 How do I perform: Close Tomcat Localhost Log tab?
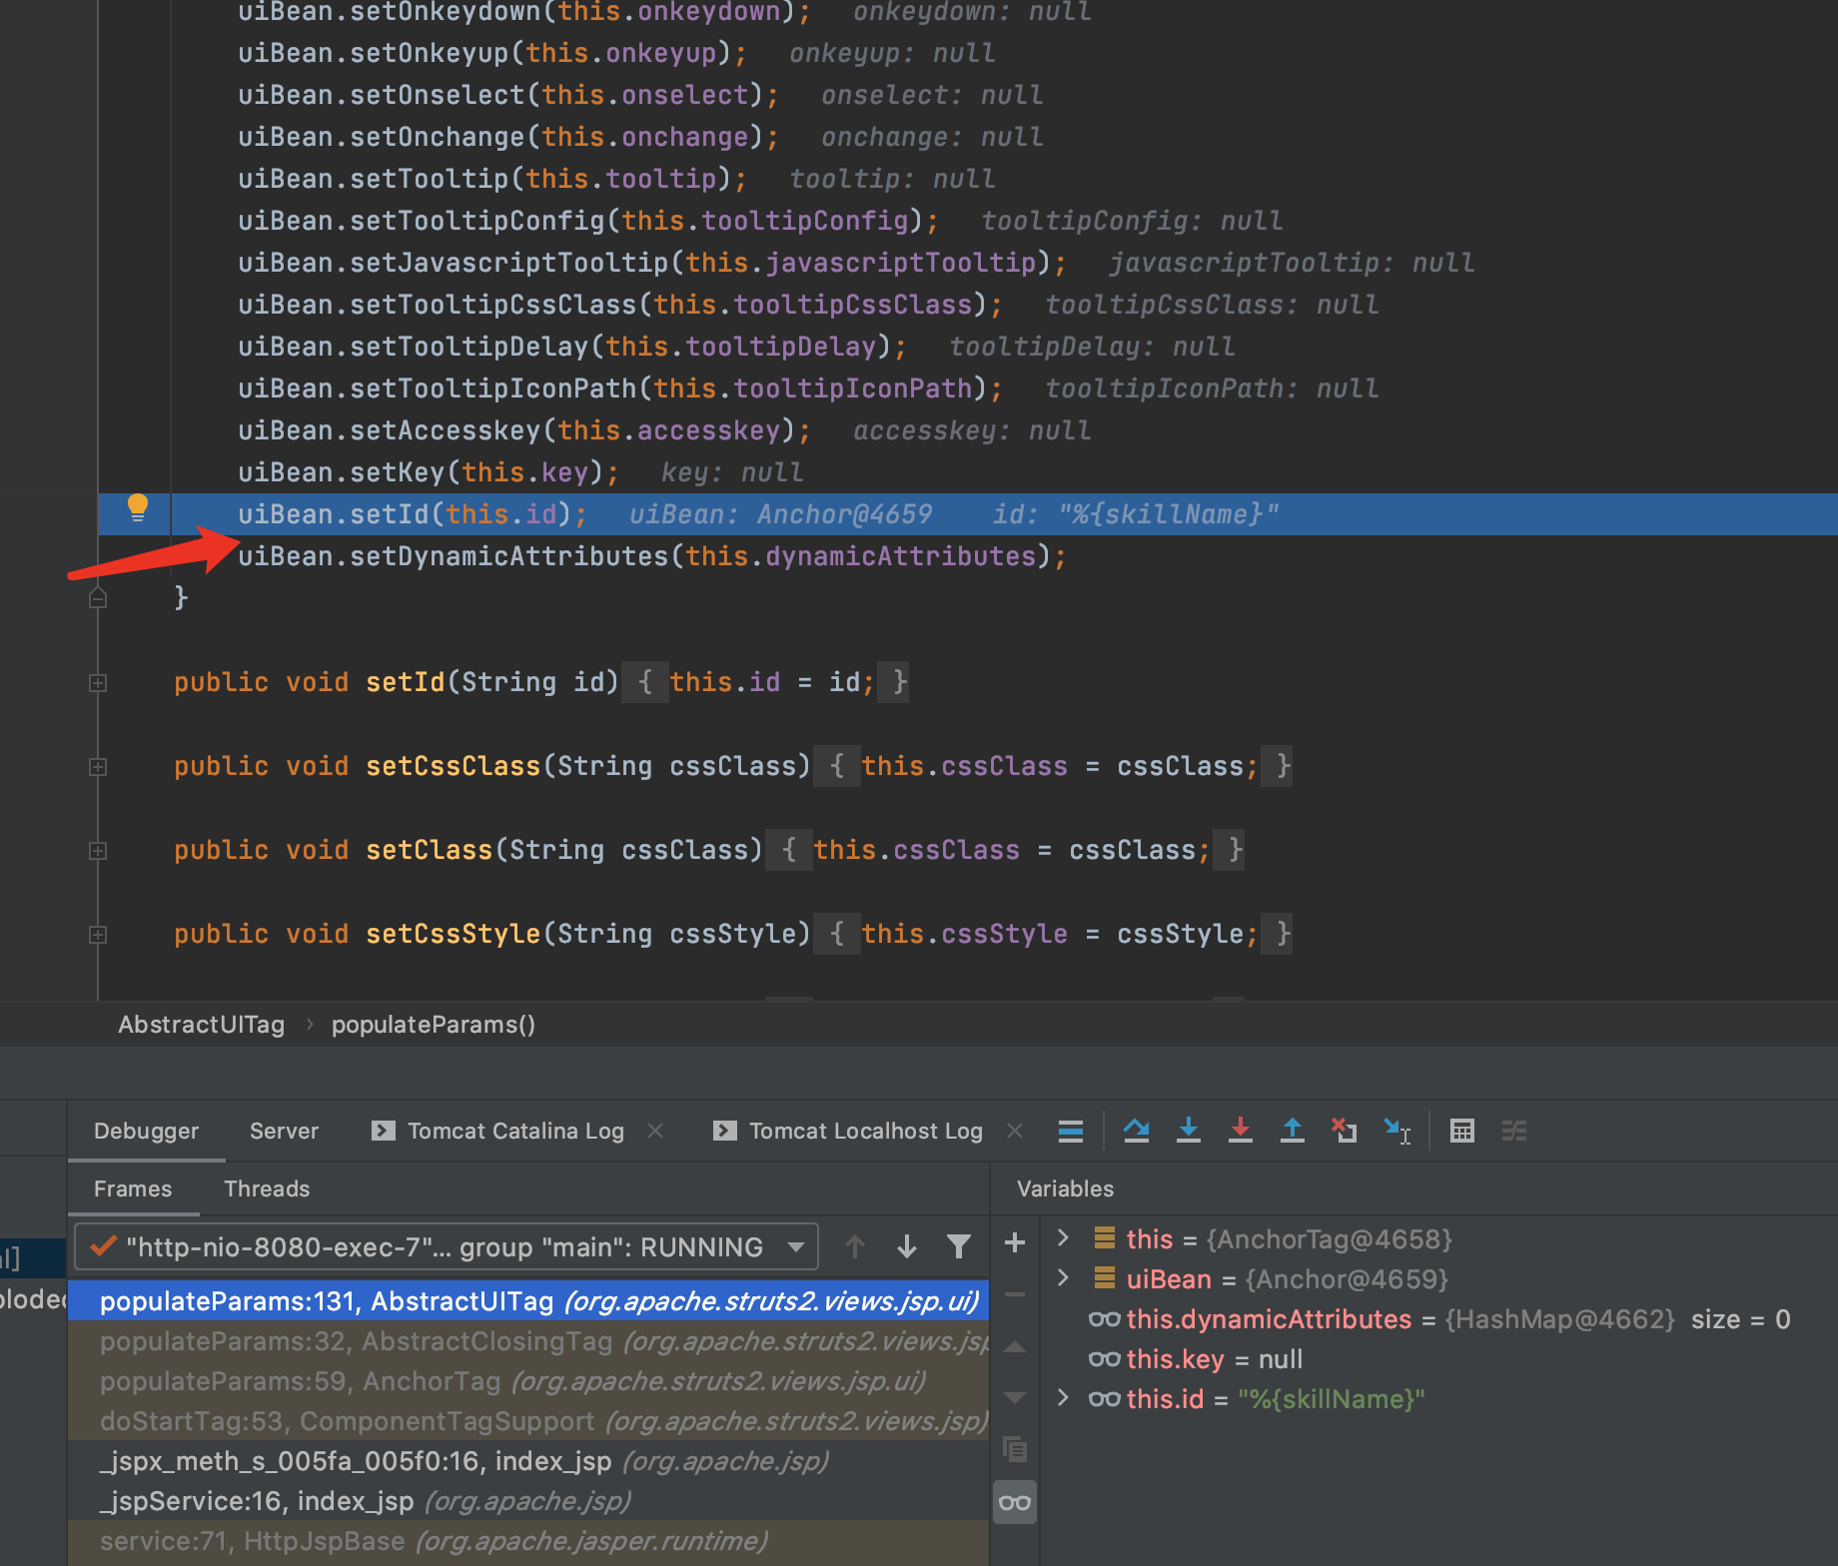(x=1015, y=1131)
